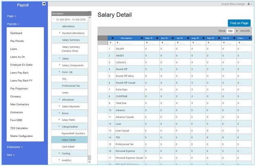Open Pay Periods from the Payrolls list
The image size is (255, 166).
(17, 41)
